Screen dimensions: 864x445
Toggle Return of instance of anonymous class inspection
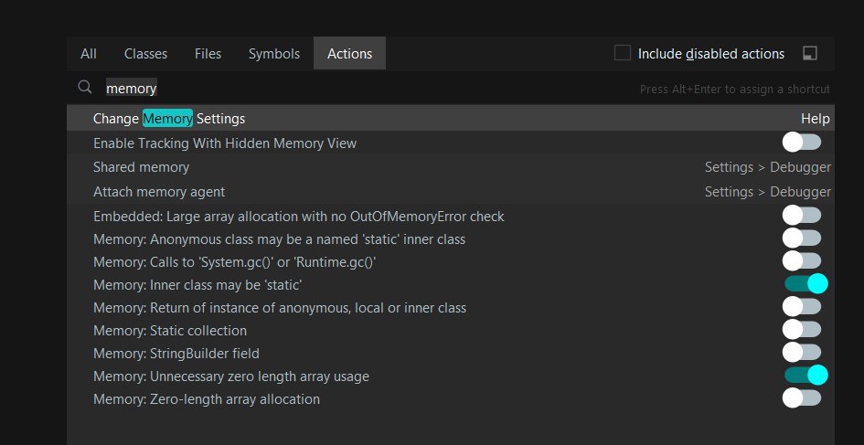pos(802,306)
